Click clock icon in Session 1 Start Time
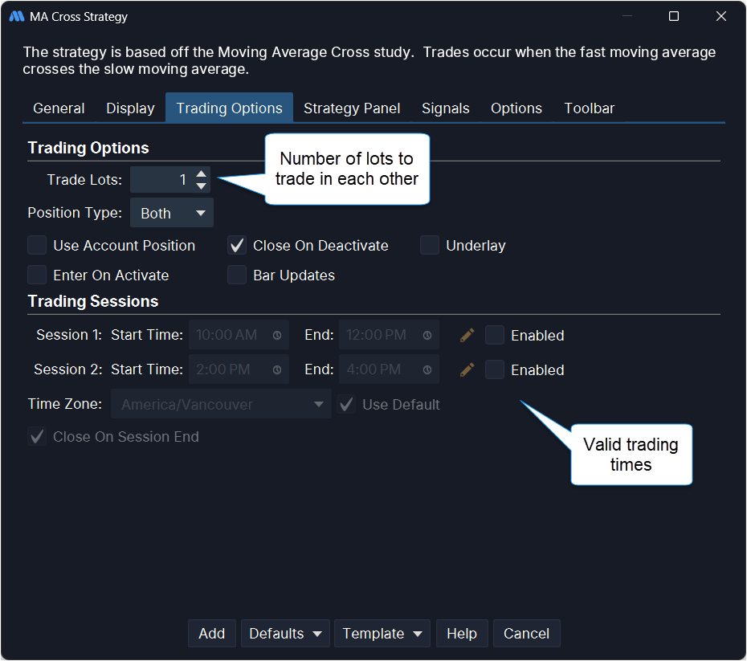Image resolution: width=747 pixels, height=661 pixels. click(277, 336)
